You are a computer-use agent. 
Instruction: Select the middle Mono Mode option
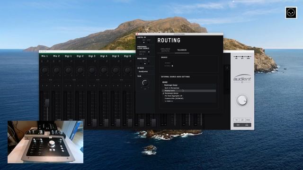[145, 64]
